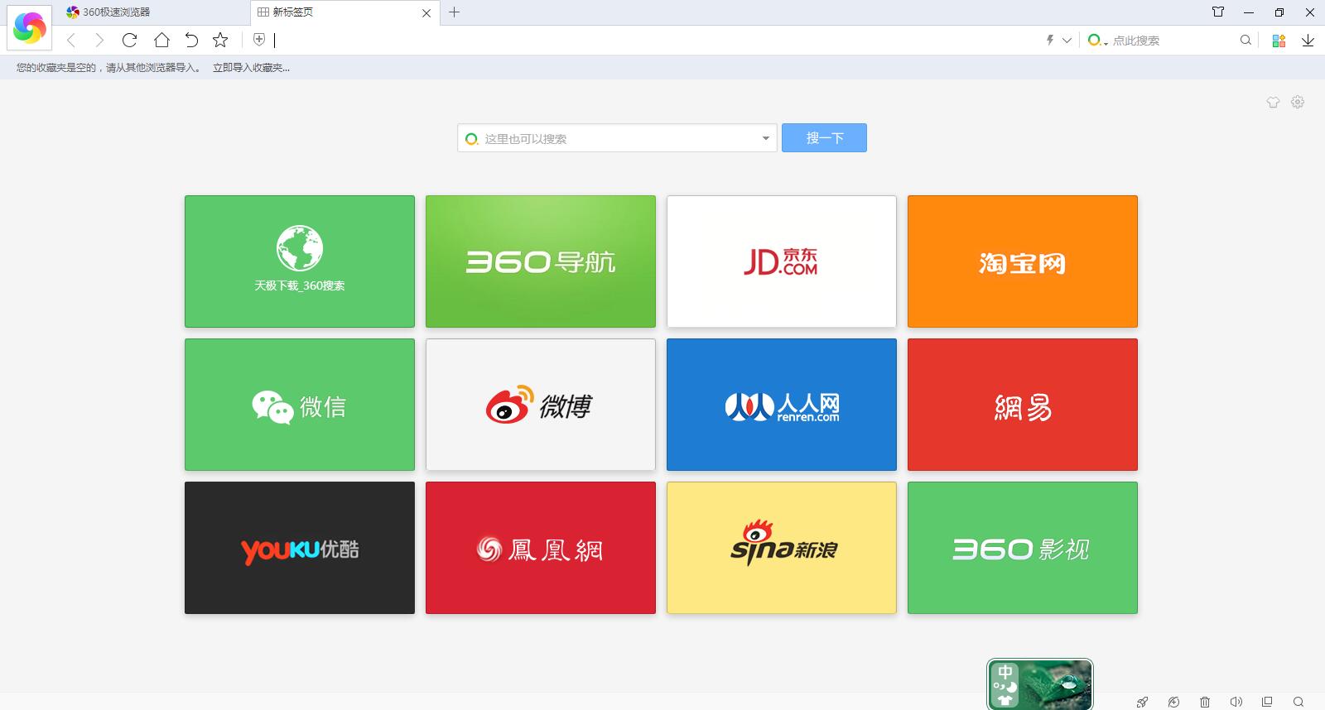Click the rocket accelerator icon in status bar
This screenshot has height=710, width=1325.
[x=1142, y=702]
